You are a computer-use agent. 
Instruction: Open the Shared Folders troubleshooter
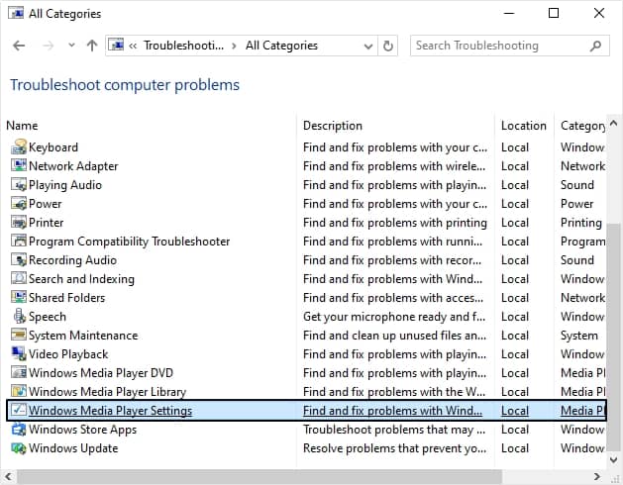[66, 298]
